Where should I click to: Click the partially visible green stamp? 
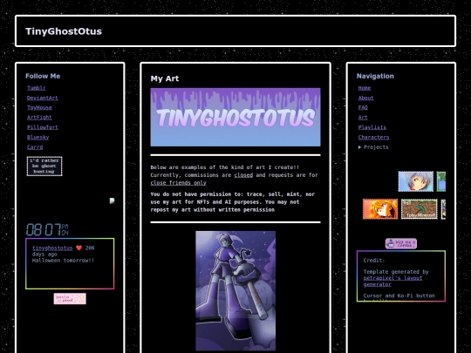click(441, 181)
